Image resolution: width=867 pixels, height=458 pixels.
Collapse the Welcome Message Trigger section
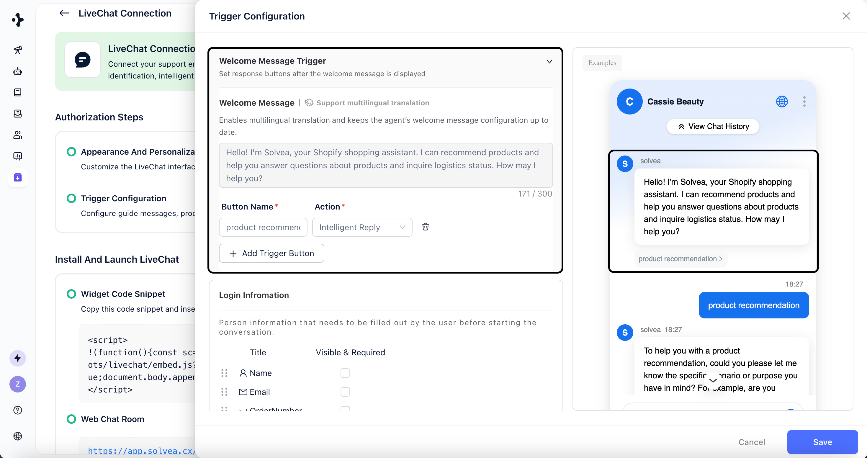point(549,62)
